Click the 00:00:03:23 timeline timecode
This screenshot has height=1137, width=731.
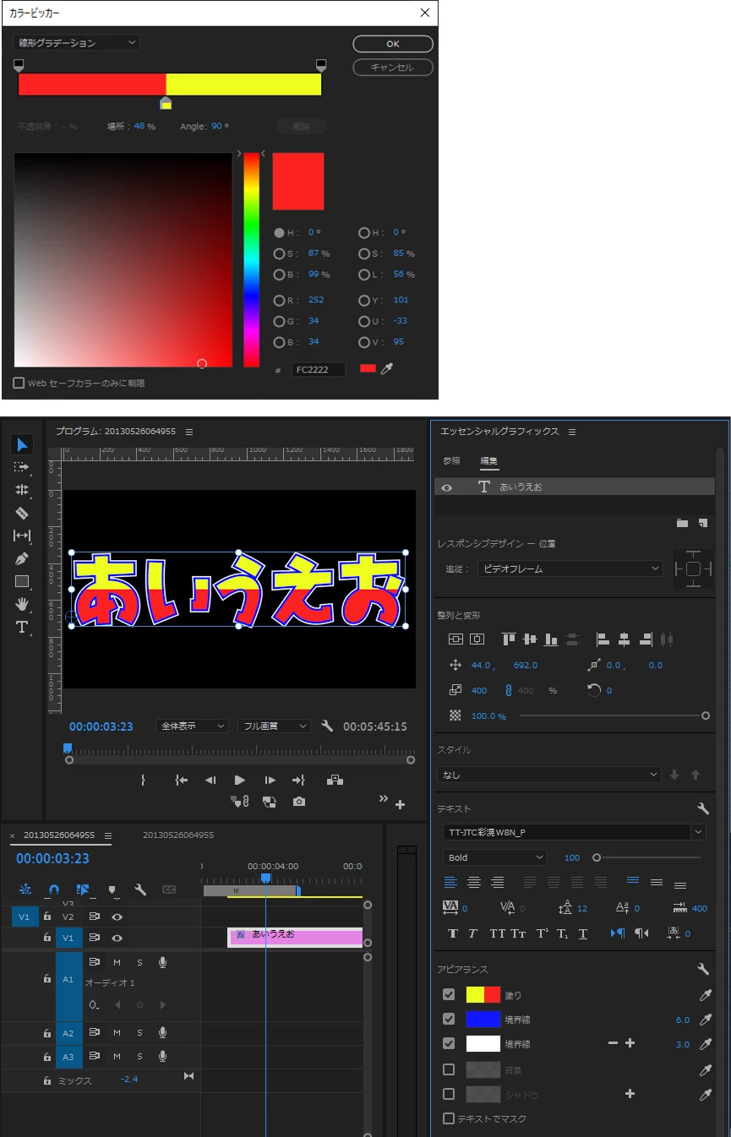tap(52, 858)
